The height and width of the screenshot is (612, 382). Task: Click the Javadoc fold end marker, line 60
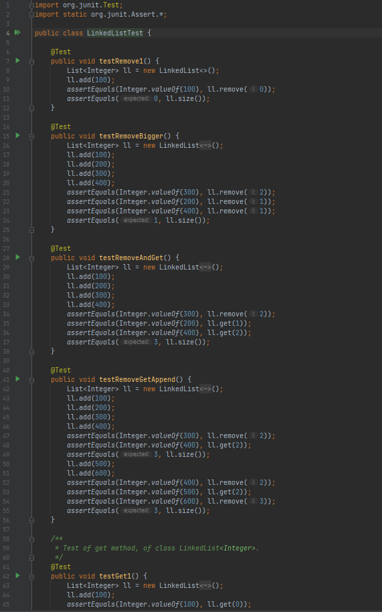(31, 558)
